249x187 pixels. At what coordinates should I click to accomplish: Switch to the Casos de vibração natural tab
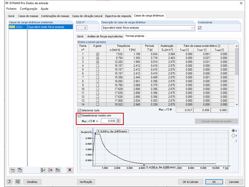(x=87, y=16)
